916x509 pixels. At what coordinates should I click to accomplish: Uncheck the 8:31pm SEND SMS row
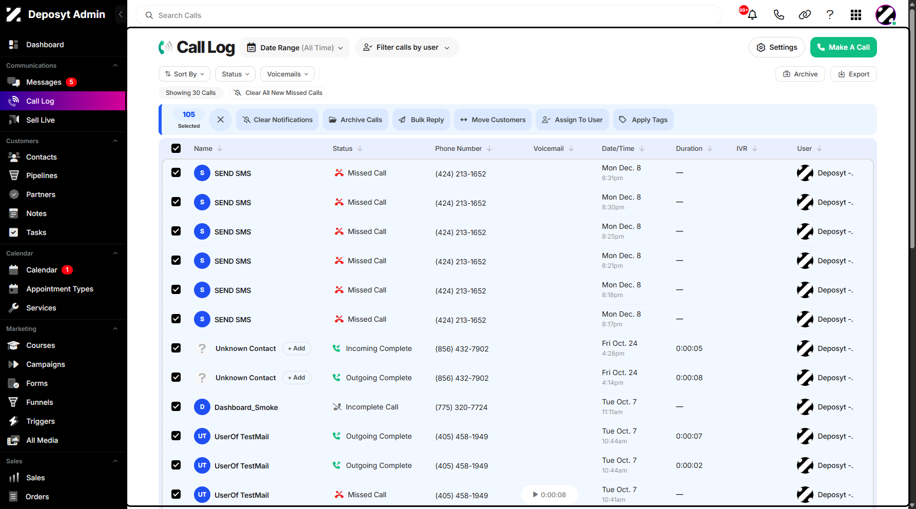(176, 172)
